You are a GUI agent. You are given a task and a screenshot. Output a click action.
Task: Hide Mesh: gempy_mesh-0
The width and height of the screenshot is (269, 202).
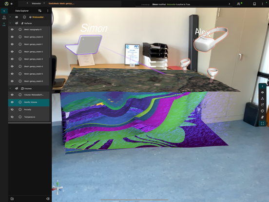[x=12, y=37]
